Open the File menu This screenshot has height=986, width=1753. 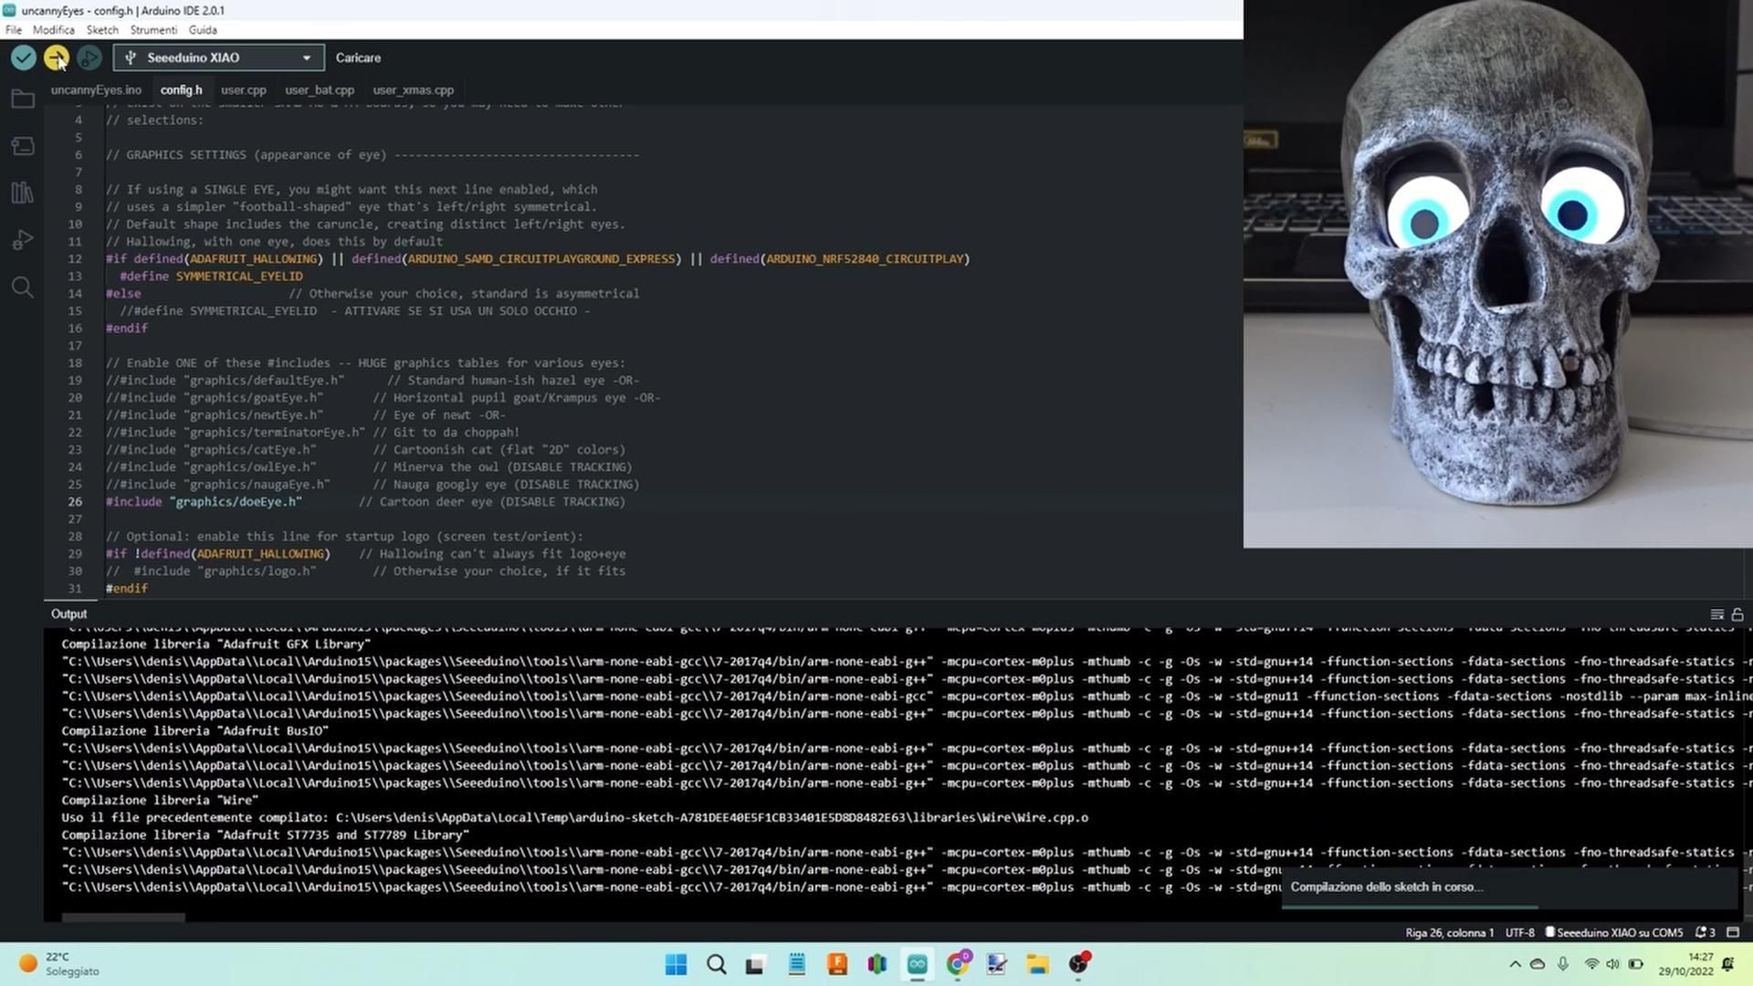point(14,29)
